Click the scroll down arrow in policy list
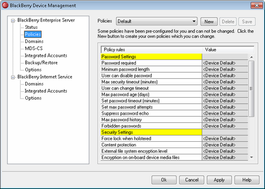This screenshot has width=265, height=189. coord(251,157)
